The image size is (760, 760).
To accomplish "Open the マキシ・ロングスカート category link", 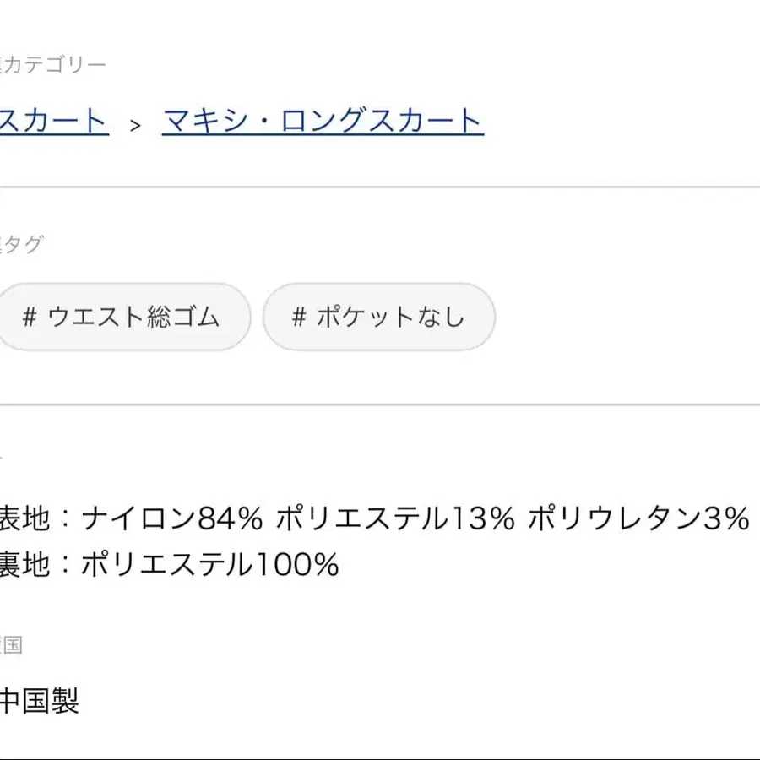I will (x=321, y=120).
